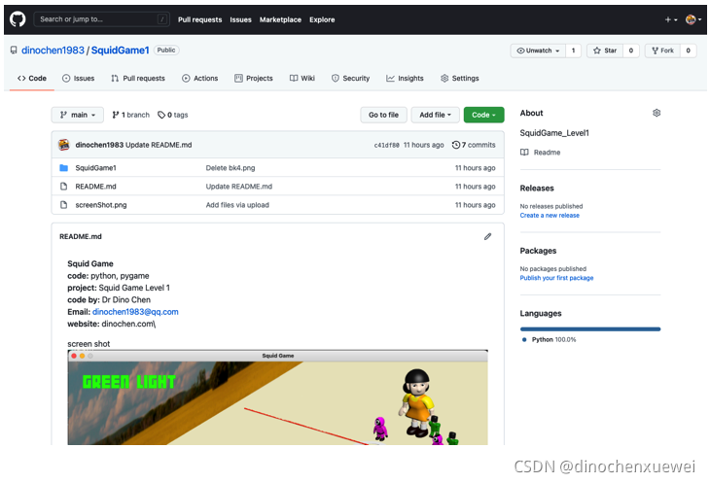Open the Update README.md latest commit message
This screenshot has width=710, height=483.
159,145
